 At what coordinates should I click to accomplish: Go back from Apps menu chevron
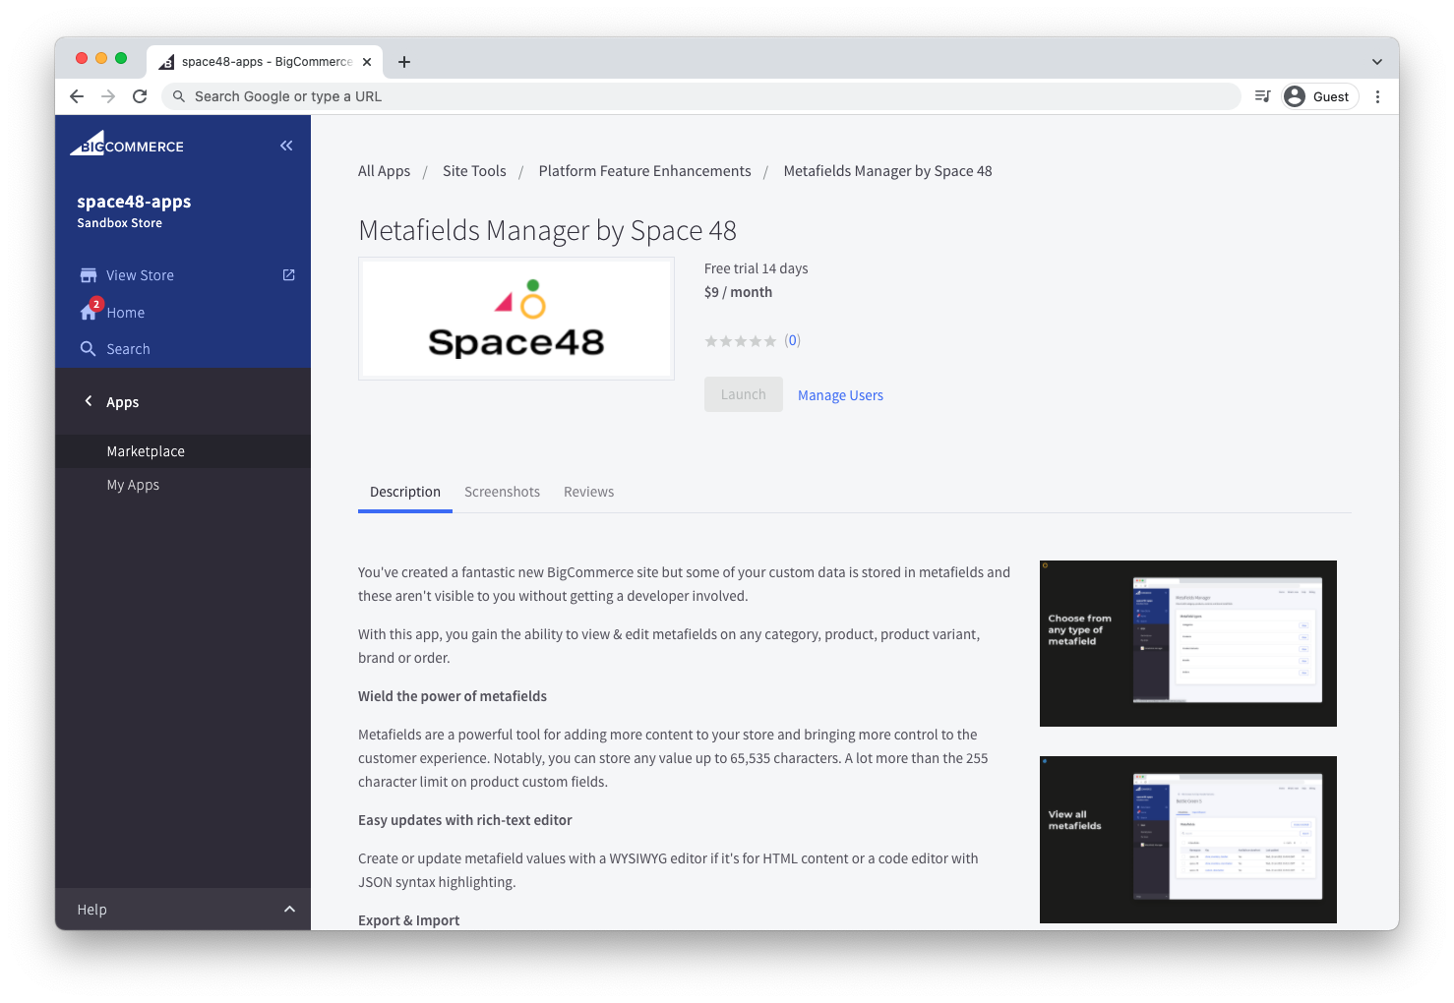[x=89, y=401]
